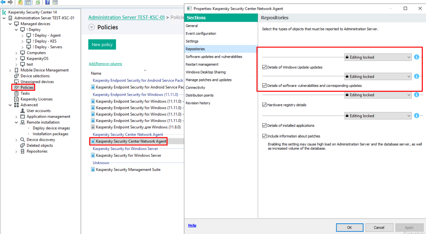Open the third Editing locked dropdown above Hardware registry

click(x=378, y=95)
